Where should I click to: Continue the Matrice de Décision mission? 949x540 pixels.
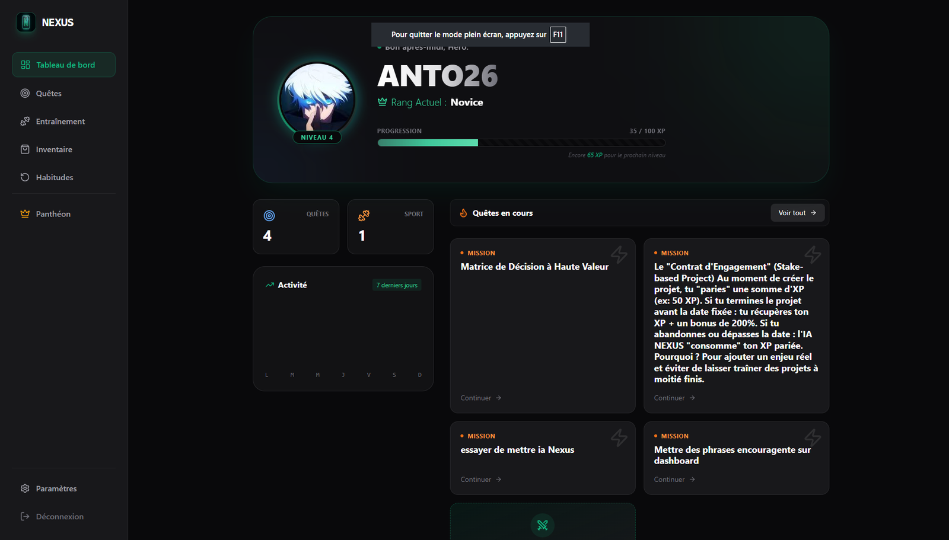tap(480, 398)
